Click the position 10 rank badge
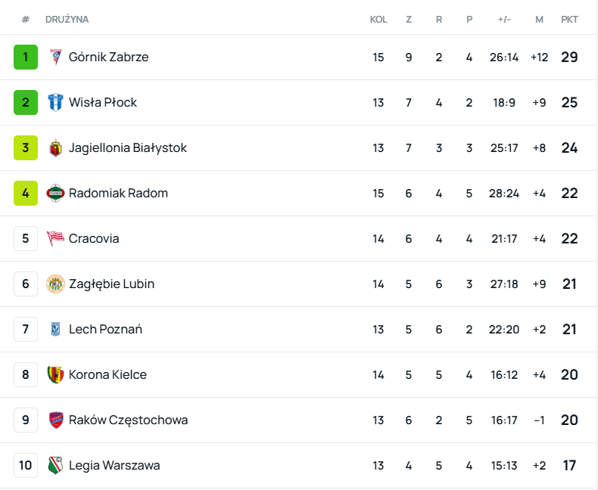The image size is (598, 490). [x=26, y=465]
